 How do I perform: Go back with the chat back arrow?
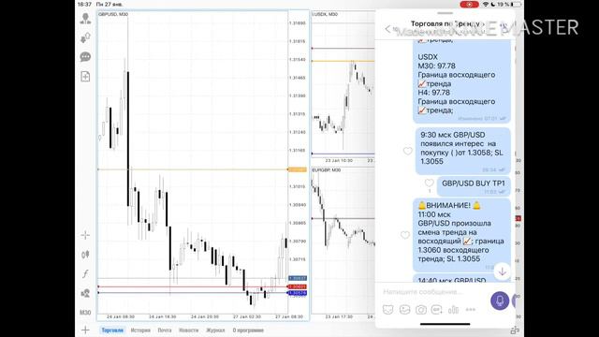(387, 29)
